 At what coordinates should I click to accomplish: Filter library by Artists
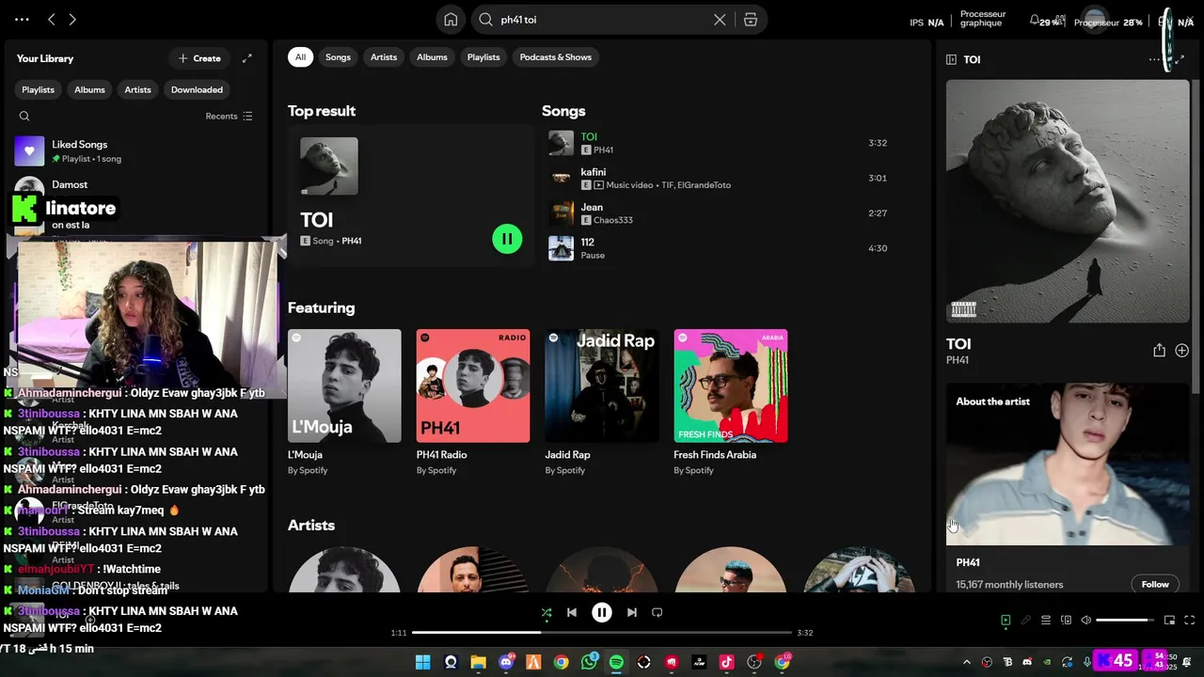137,89
